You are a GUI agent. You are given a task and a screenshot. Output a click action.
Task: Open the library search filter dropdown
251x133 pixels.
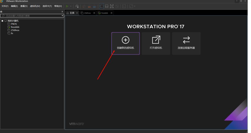[62, 16]
